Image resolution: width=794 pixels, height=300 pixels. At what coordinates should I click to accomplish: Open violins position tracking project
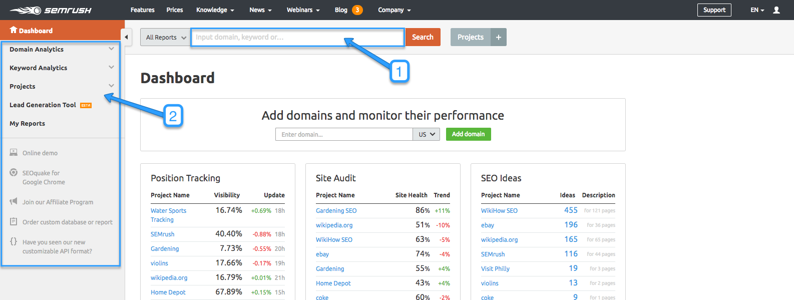pyautogui.click(x=159, y=263)
